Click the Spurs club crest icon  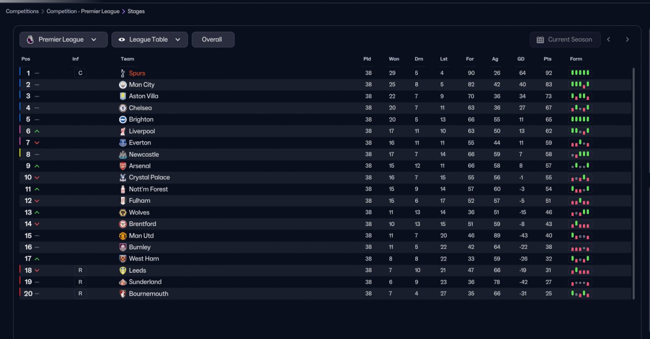[x=122, y=73]
